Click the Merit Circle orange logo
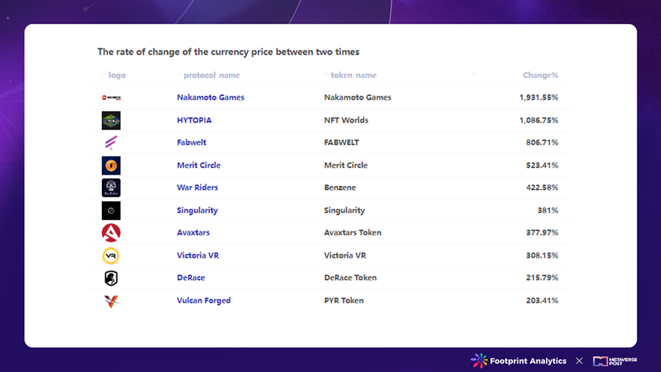The height and width of the screenshot is (372, 661). 111,166
